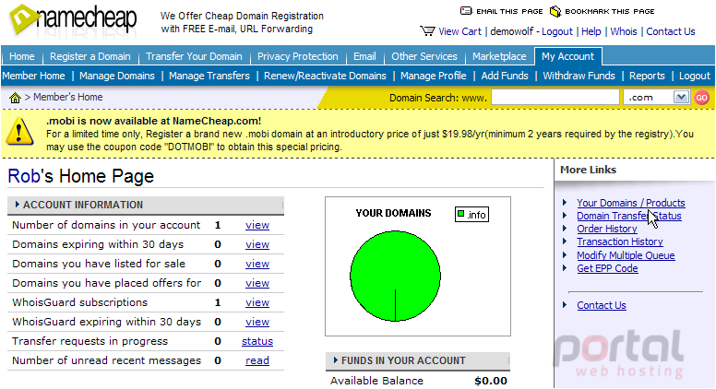This screenshot has height=389, width=716.
Task: Click the View Cart link
Action: (x=459, y=31)
